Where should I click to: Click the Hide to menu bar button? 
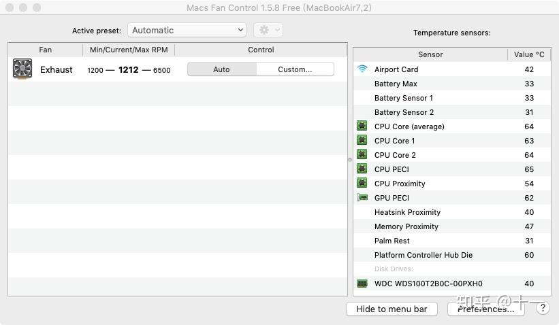392,309
